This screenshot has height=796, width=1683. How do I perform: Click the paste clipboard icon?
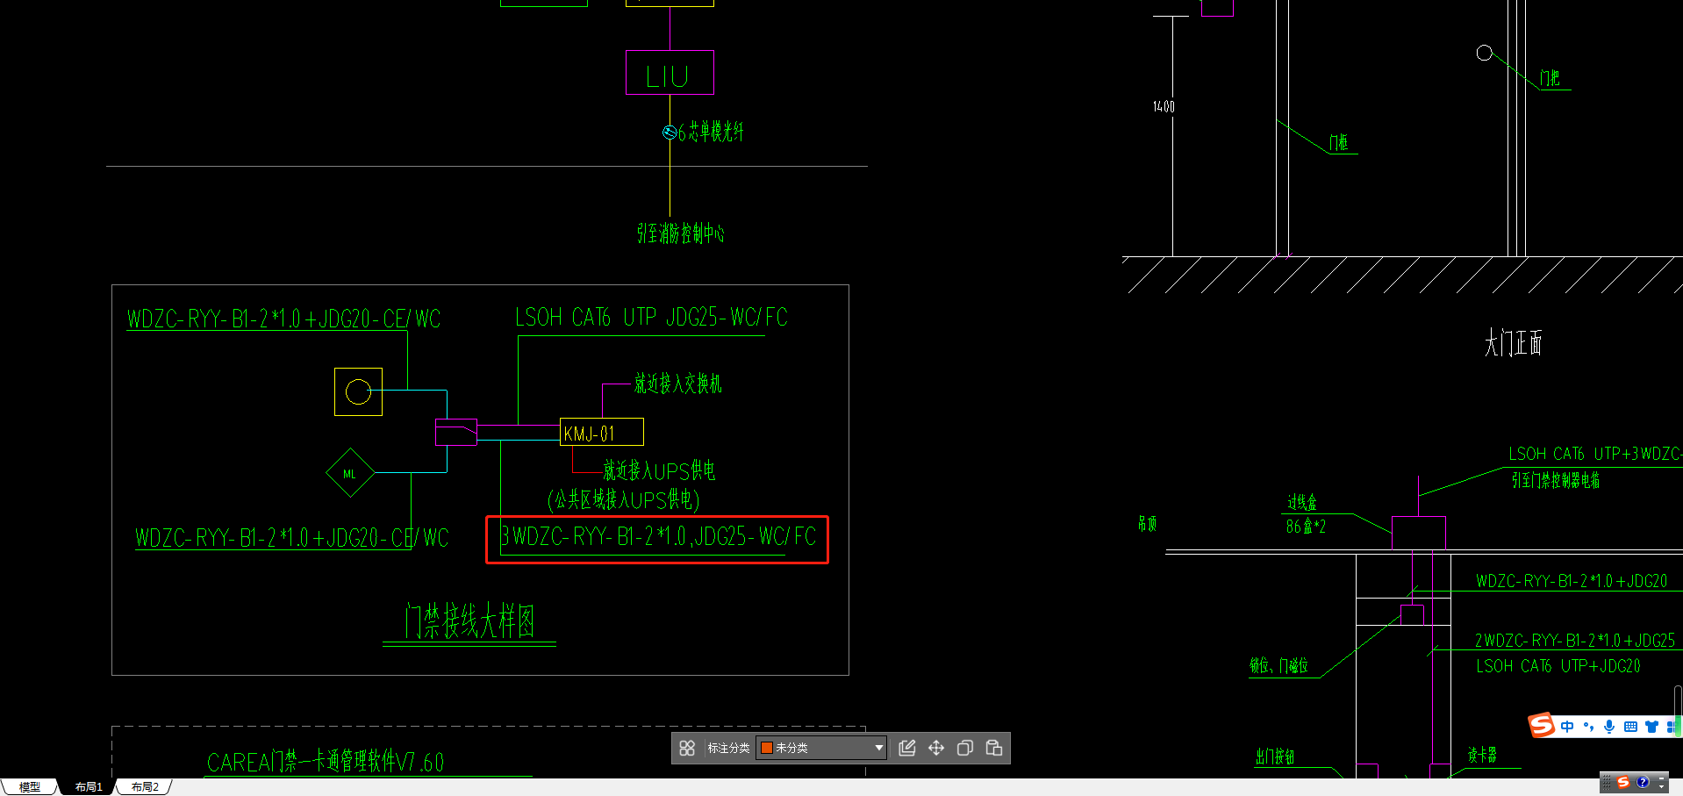994,748
